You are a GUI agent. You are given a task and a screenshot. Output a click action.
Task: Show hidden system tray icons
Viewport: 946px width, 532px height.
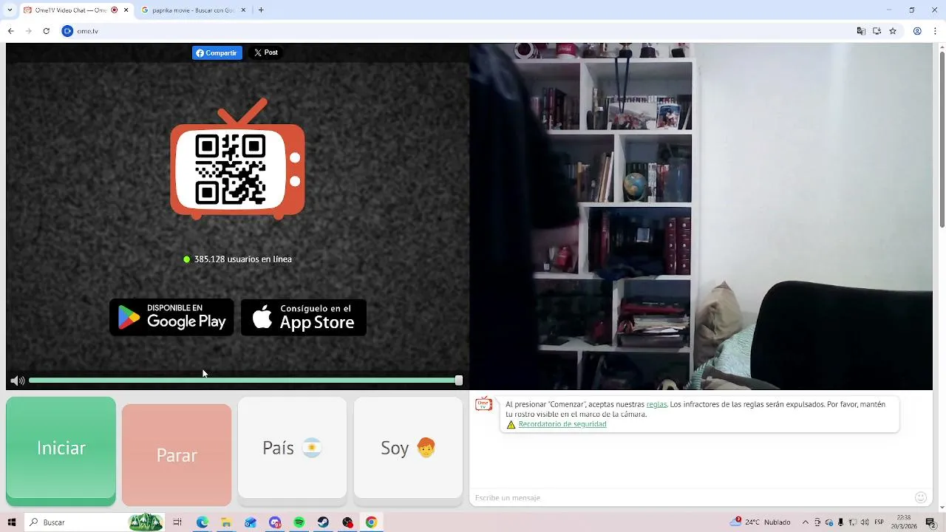806,522
